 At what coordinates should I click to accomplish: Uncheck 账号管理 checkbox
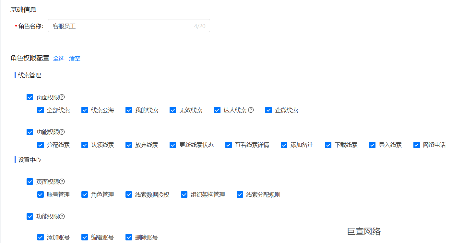tap(41, 194)
